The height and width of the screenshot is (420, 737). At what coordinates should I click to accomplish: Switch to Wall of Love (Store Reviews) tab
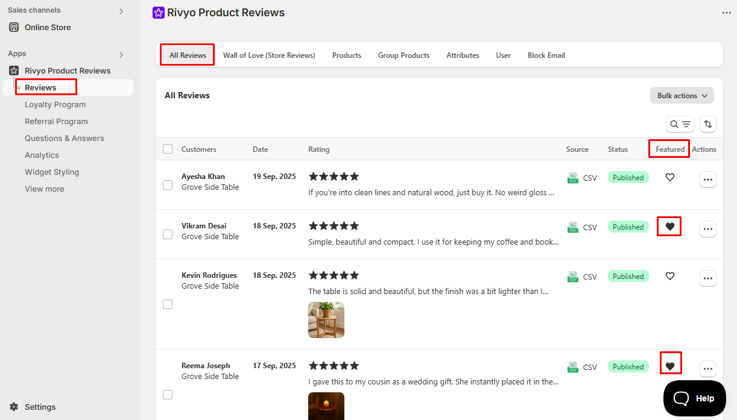(269, 55)
